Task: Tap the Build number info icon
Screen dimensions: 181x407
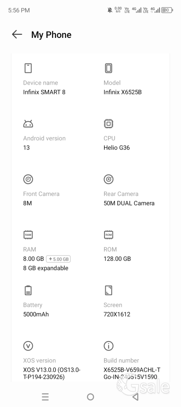Action: (x=109, y=346)
